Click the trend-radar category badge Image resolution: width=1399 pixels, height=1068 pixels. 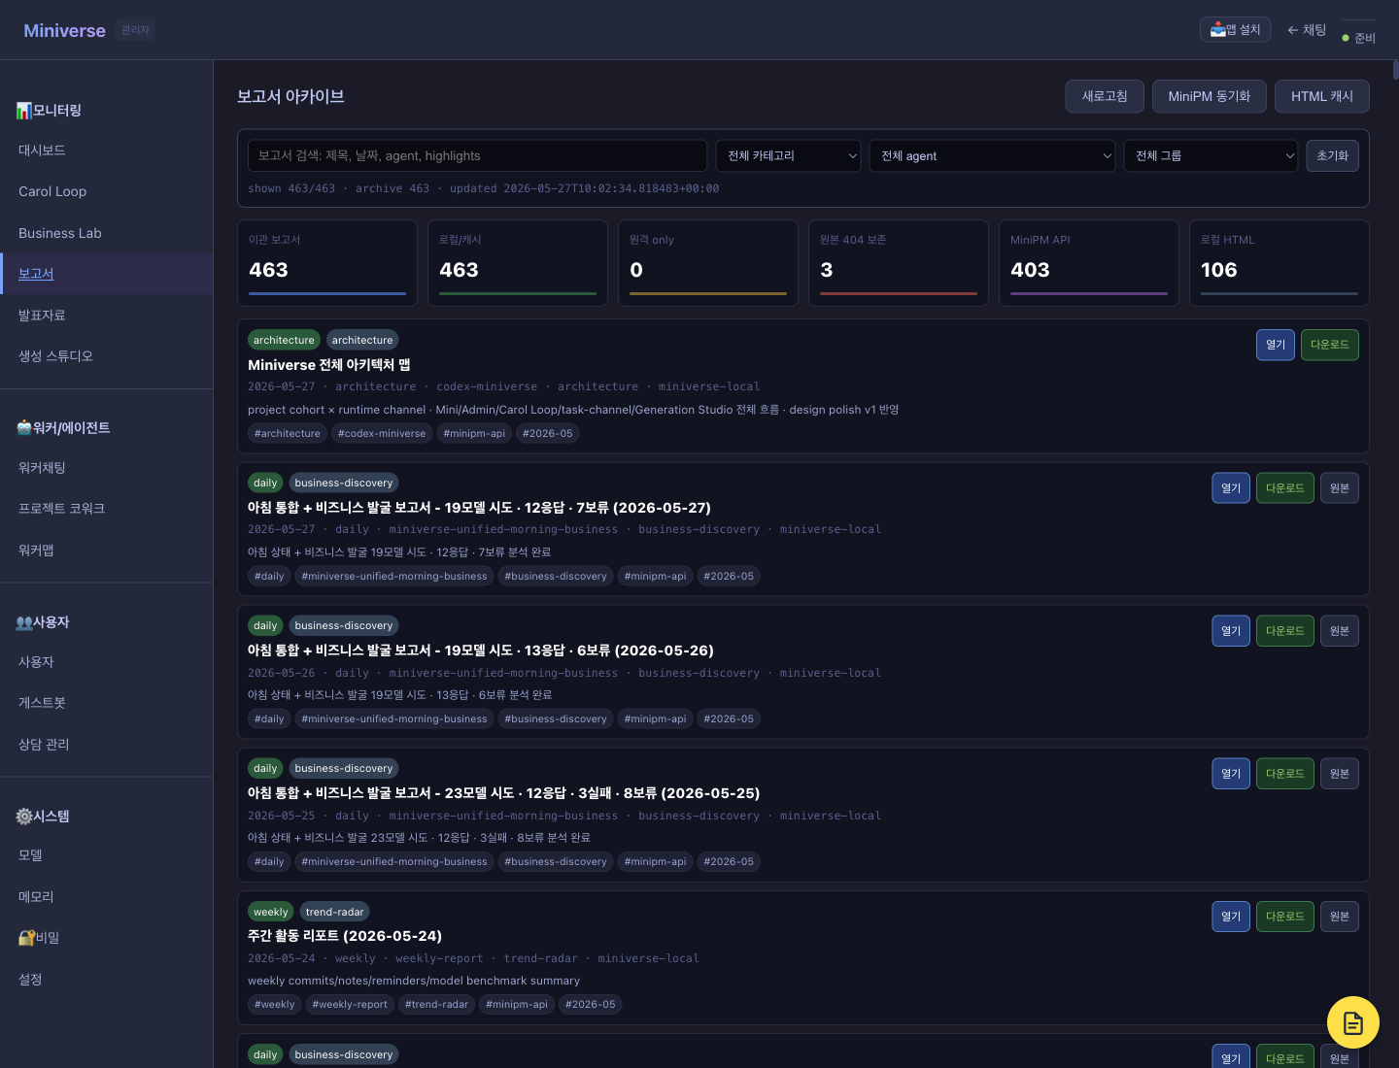click(334, 912)
